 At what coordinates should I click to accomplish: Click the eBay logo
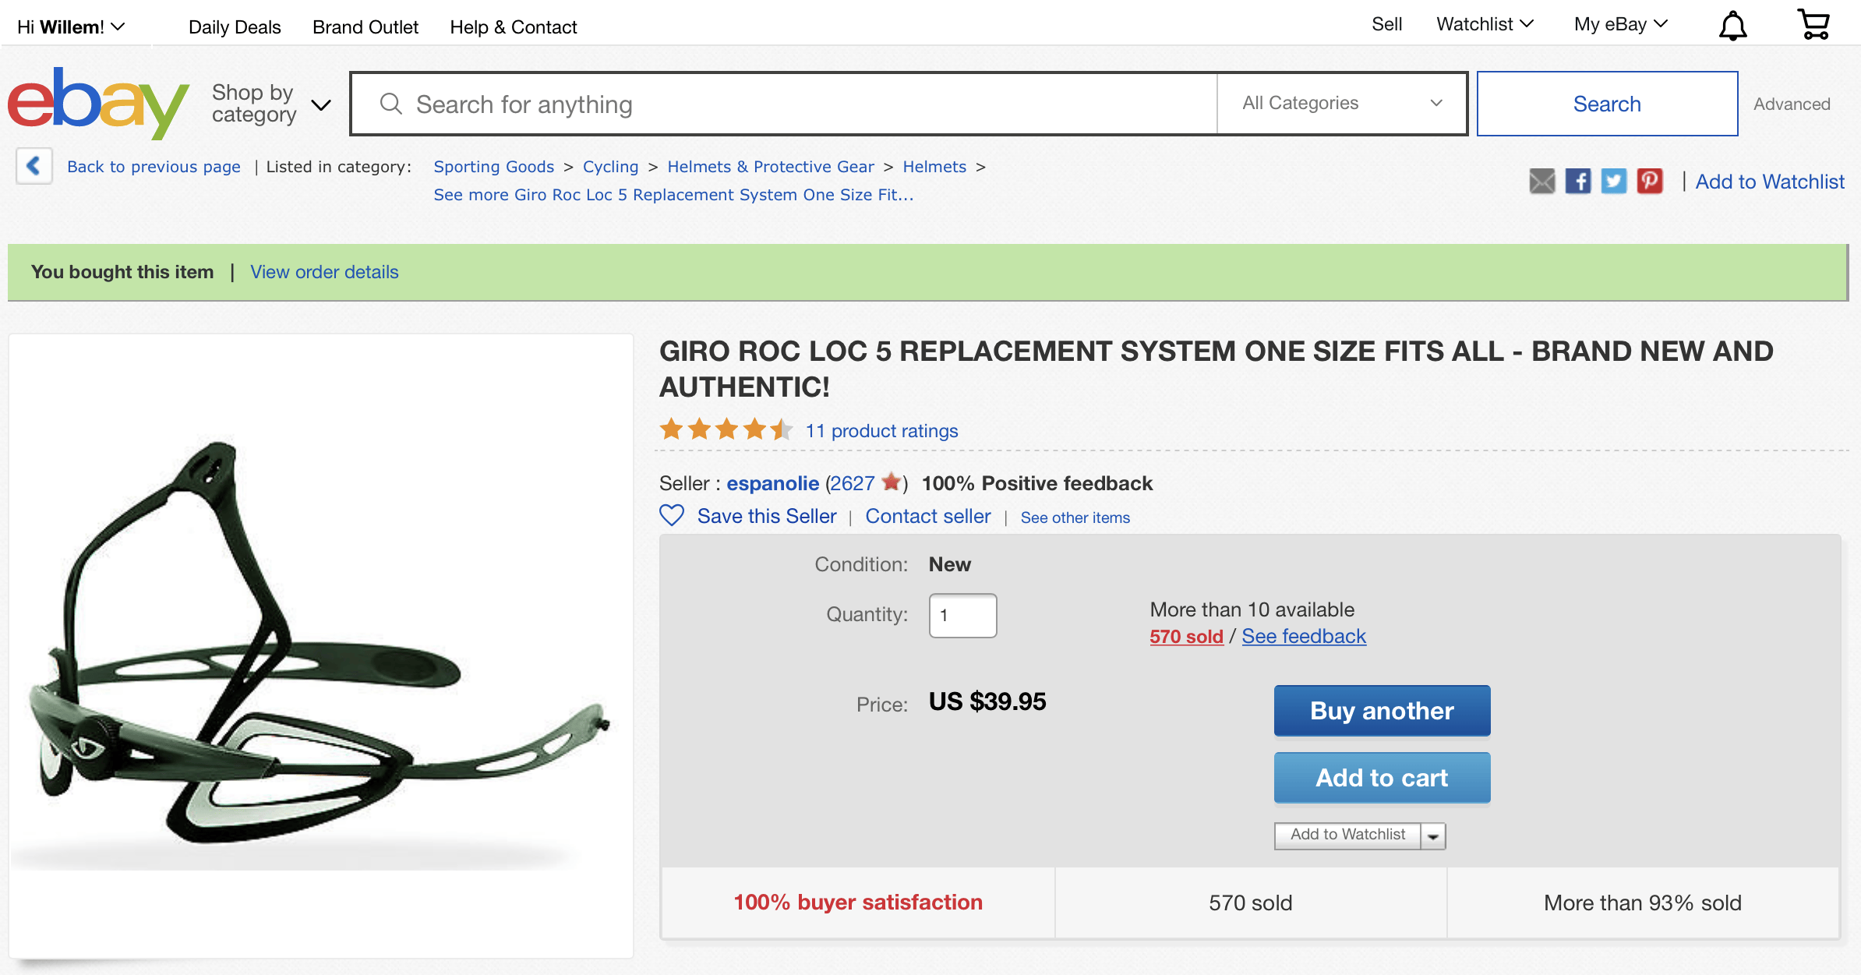[98, 103]
